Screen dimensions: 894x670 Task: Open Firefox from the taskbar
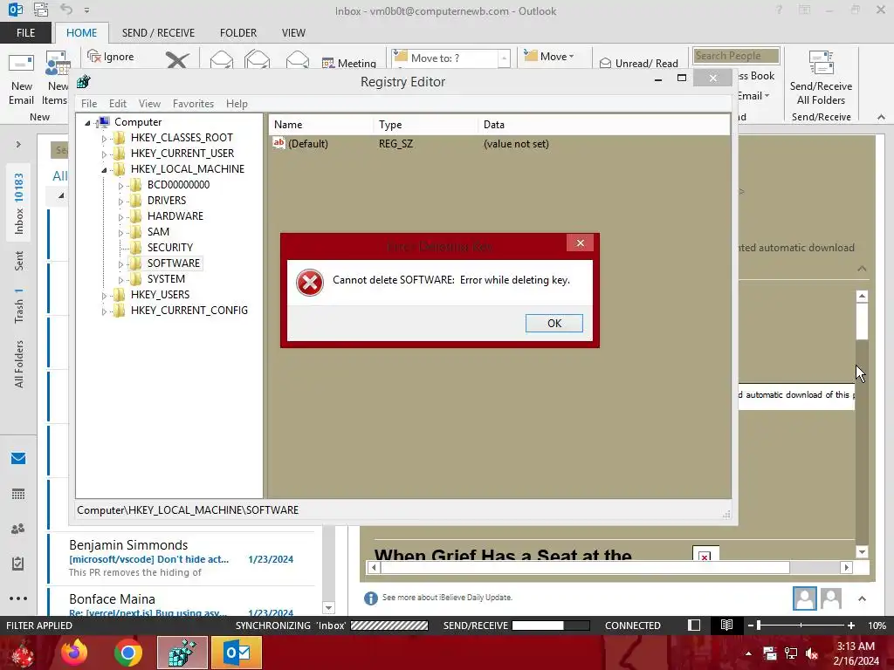click(x=74, y=653)
